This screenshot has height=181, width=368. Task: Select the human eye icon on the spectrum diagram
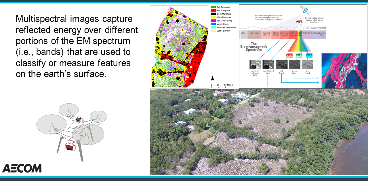pos(299,22)
